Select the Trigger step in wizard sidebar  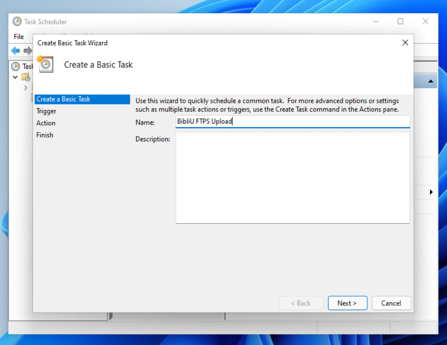click(46, 111)
